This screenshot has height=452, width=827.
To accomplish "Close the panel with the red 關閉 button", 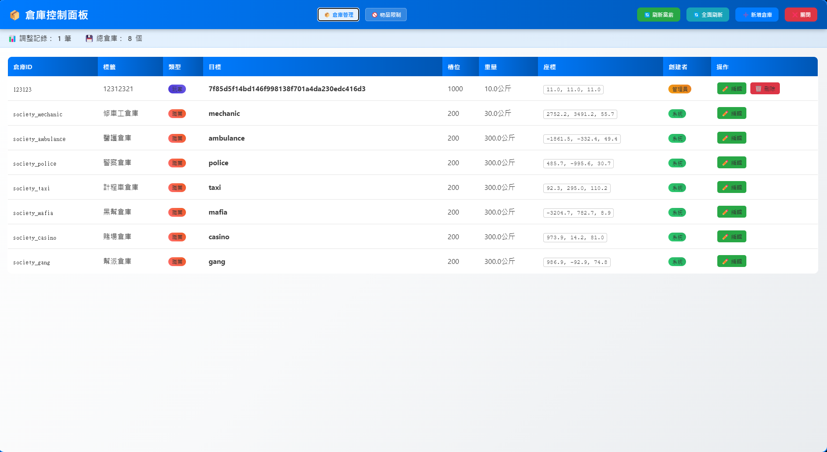I will 801,15.
